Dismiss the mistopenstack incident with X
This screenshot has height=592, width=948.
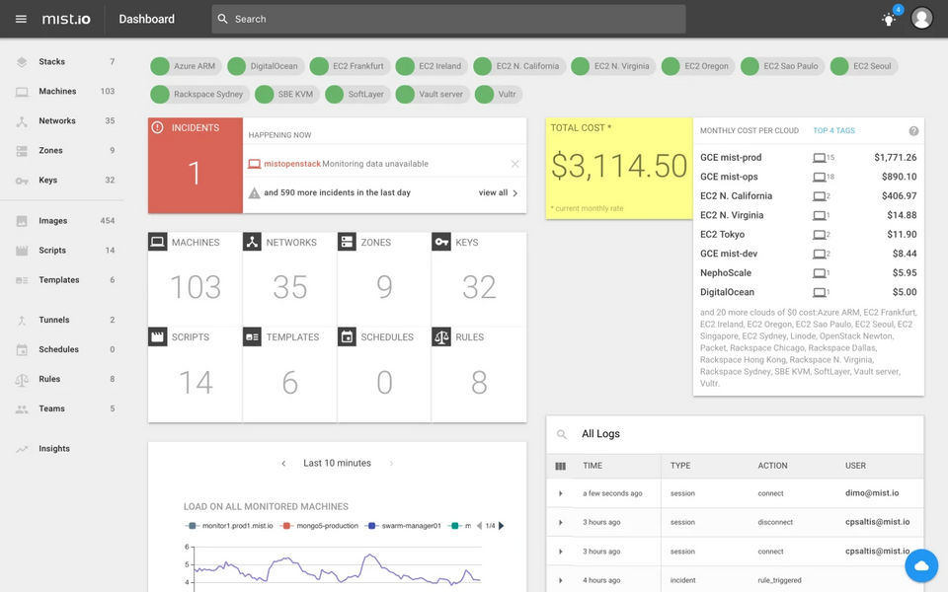514,164
